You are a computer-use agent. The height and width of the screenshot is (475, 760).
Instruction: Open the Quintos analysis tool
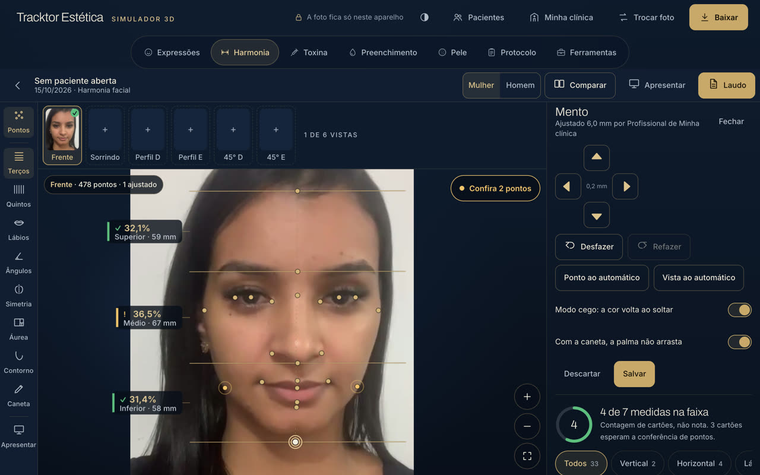18,197
